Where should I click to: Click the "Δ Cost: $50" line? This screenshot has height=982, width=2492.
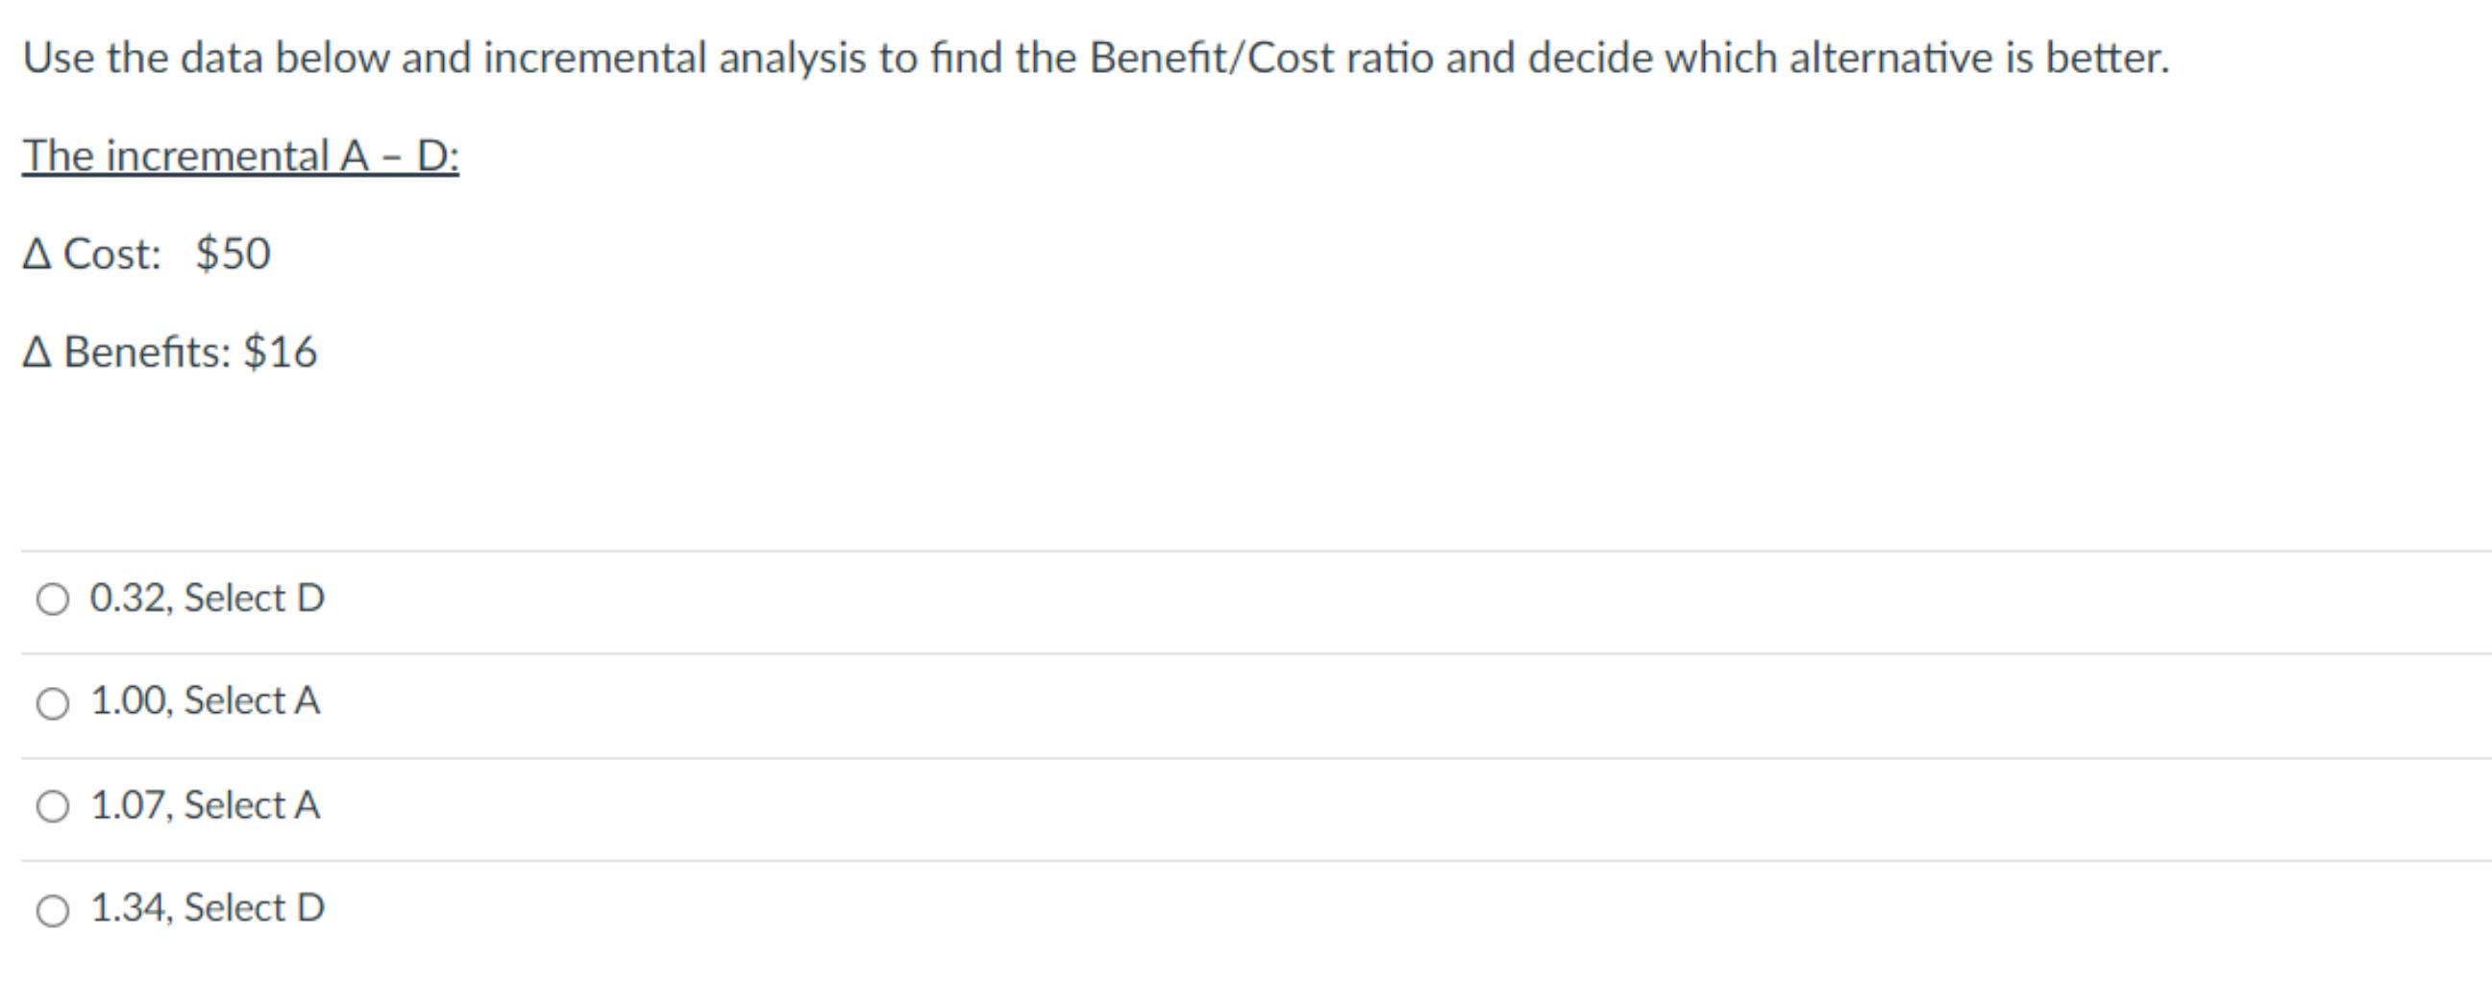147,253
